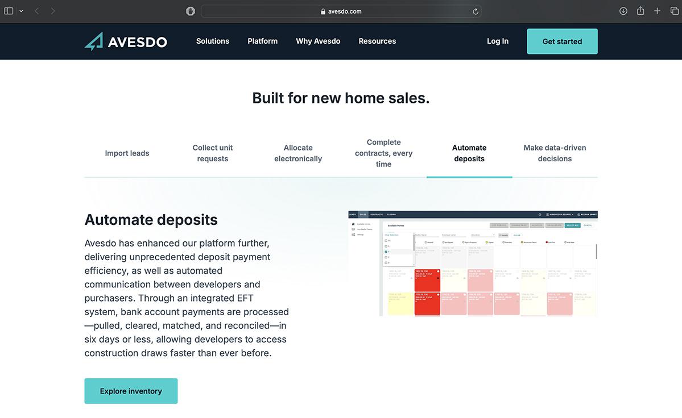Open the platform inventory screenshot thumbnail
This screenshot has height=418, width=682.
pos(473,264)
